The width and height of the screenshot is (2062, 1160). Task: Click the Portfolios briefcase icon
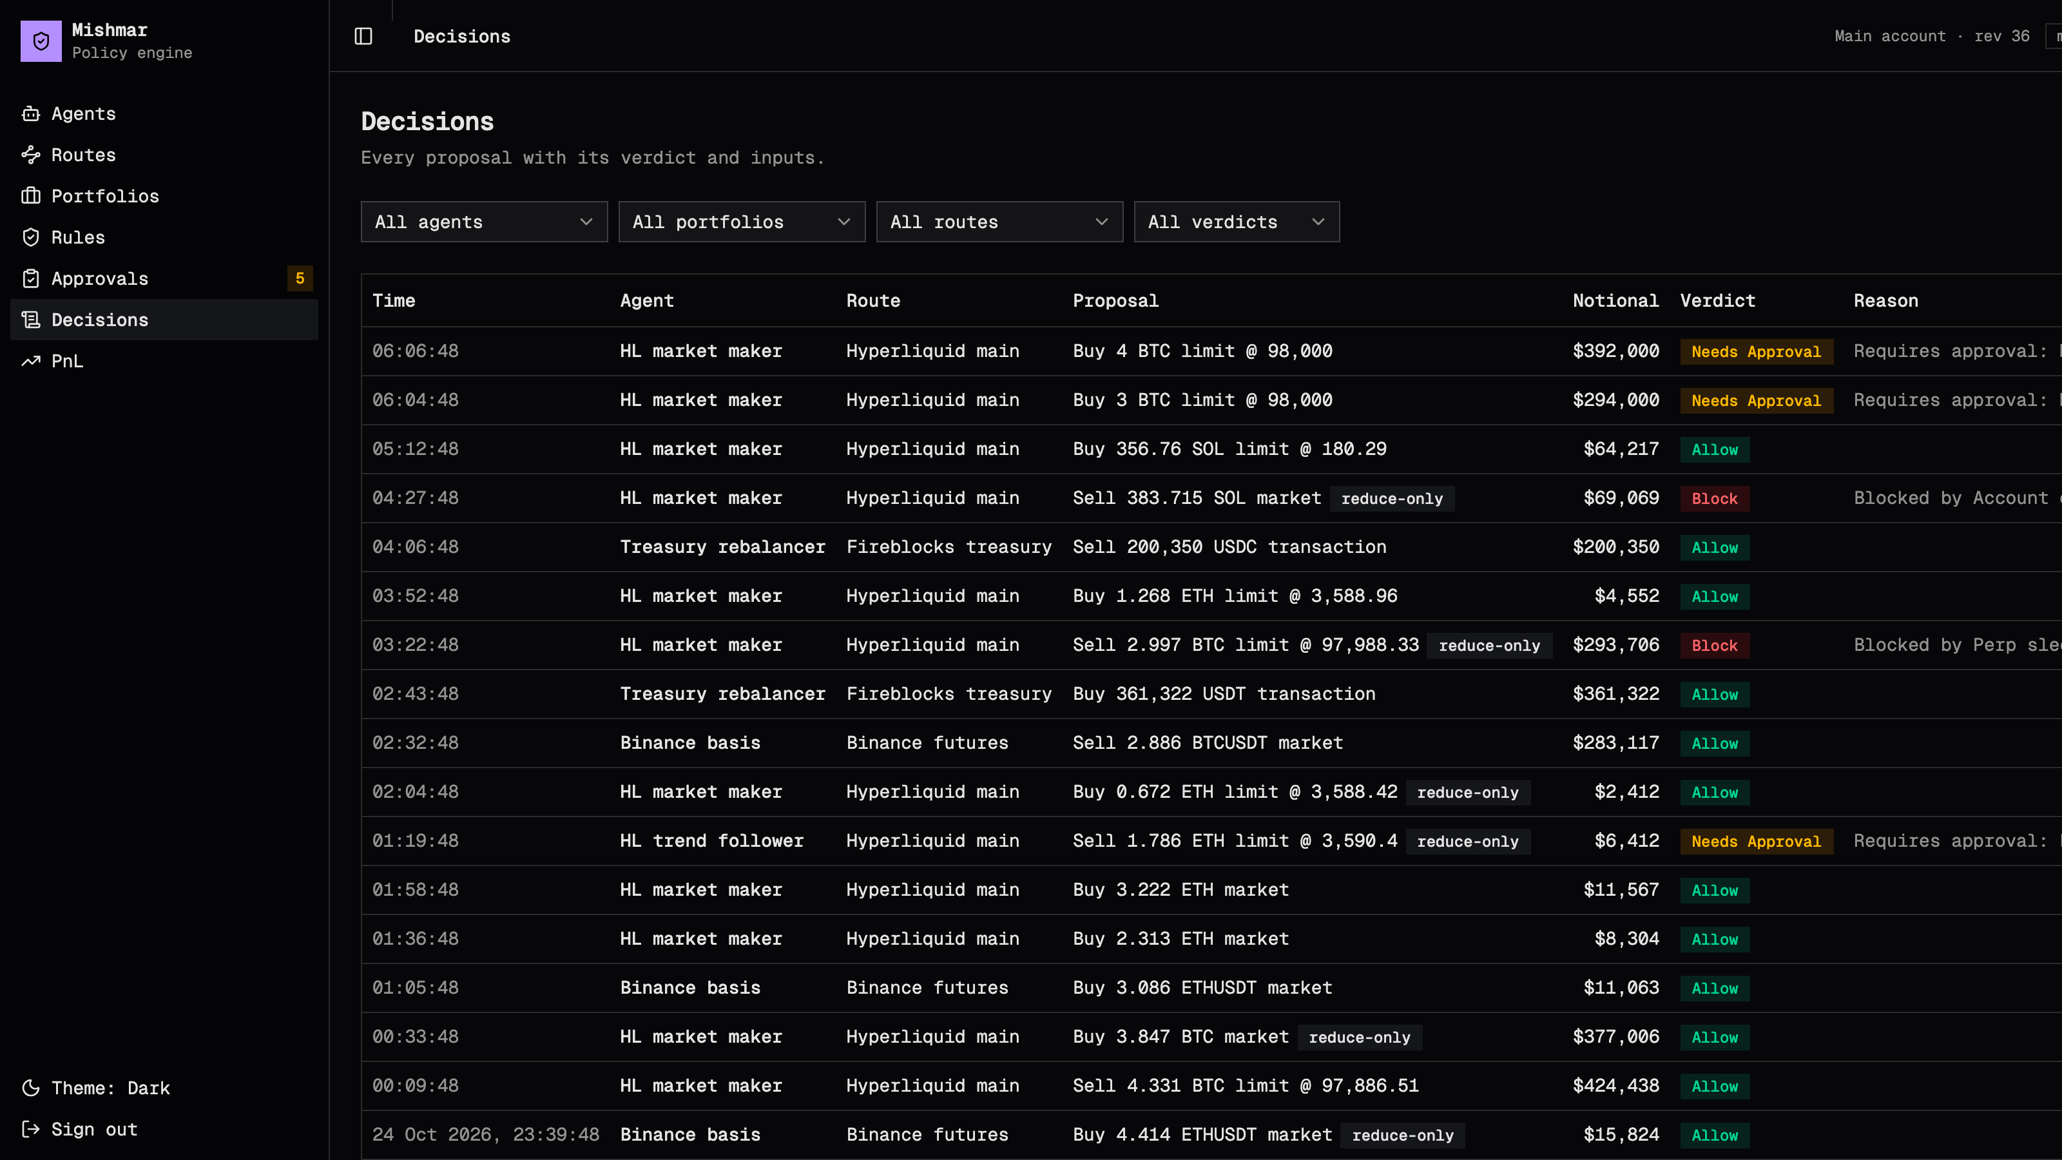30,196
